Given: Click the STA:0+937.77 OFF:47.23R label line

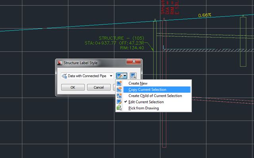Looking at the screenshot, I should click(x=114, y=43).
